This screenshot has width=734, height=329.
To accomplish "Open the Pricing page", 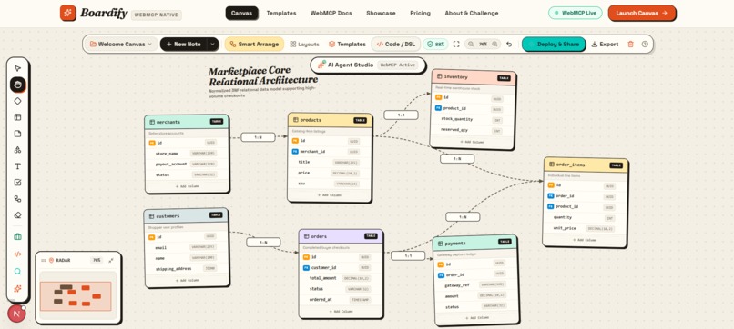I will [x=420, y=13].
